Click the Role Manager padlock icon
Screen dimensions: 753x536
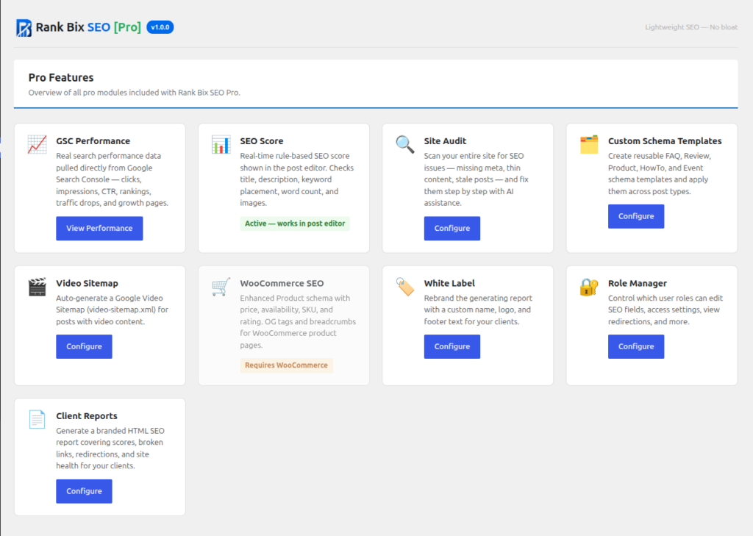coord(589,287)
